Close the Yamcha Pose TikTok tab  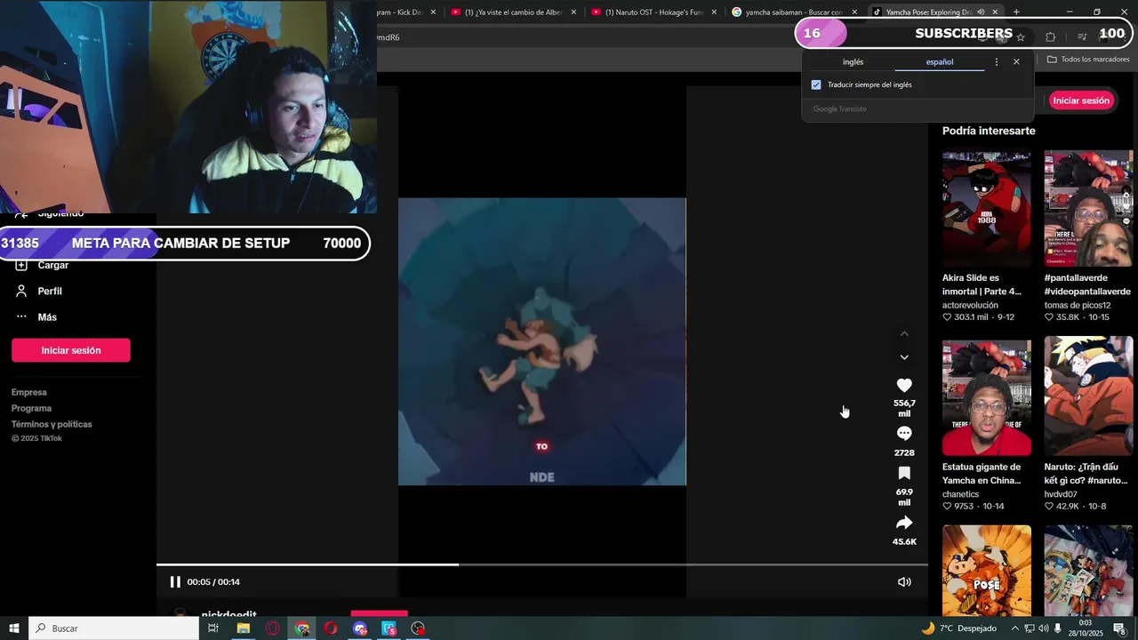(x=995, y=12)
